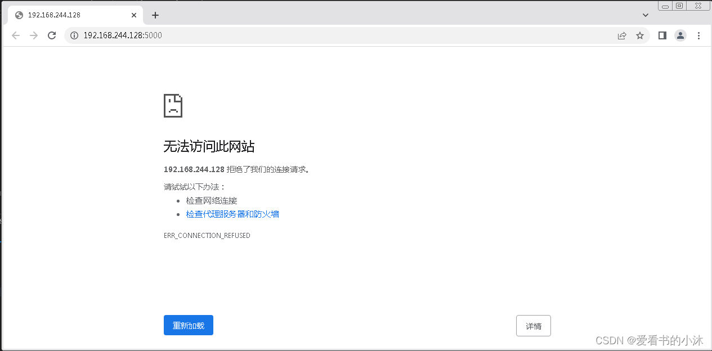Open a new tab with the plus button

pyautogui.click(x=155, y=15)
